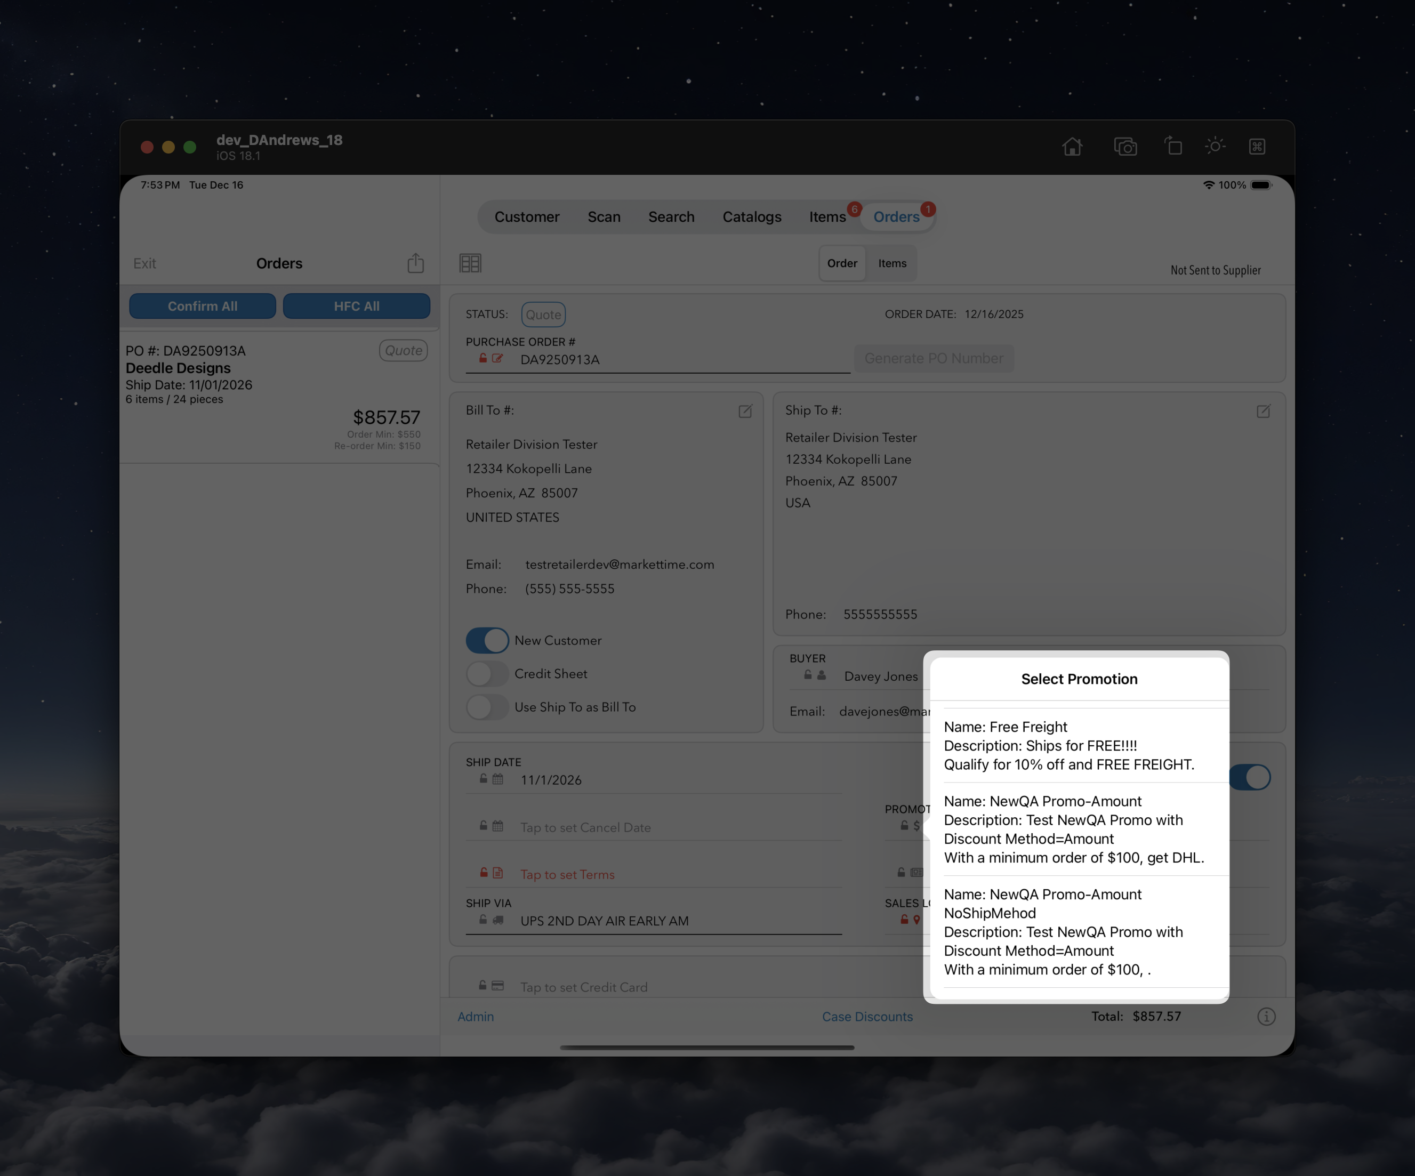Select the Orders tab in top navigation
The width and height of the screenshot is (1415, 1176).
[896, 217]
